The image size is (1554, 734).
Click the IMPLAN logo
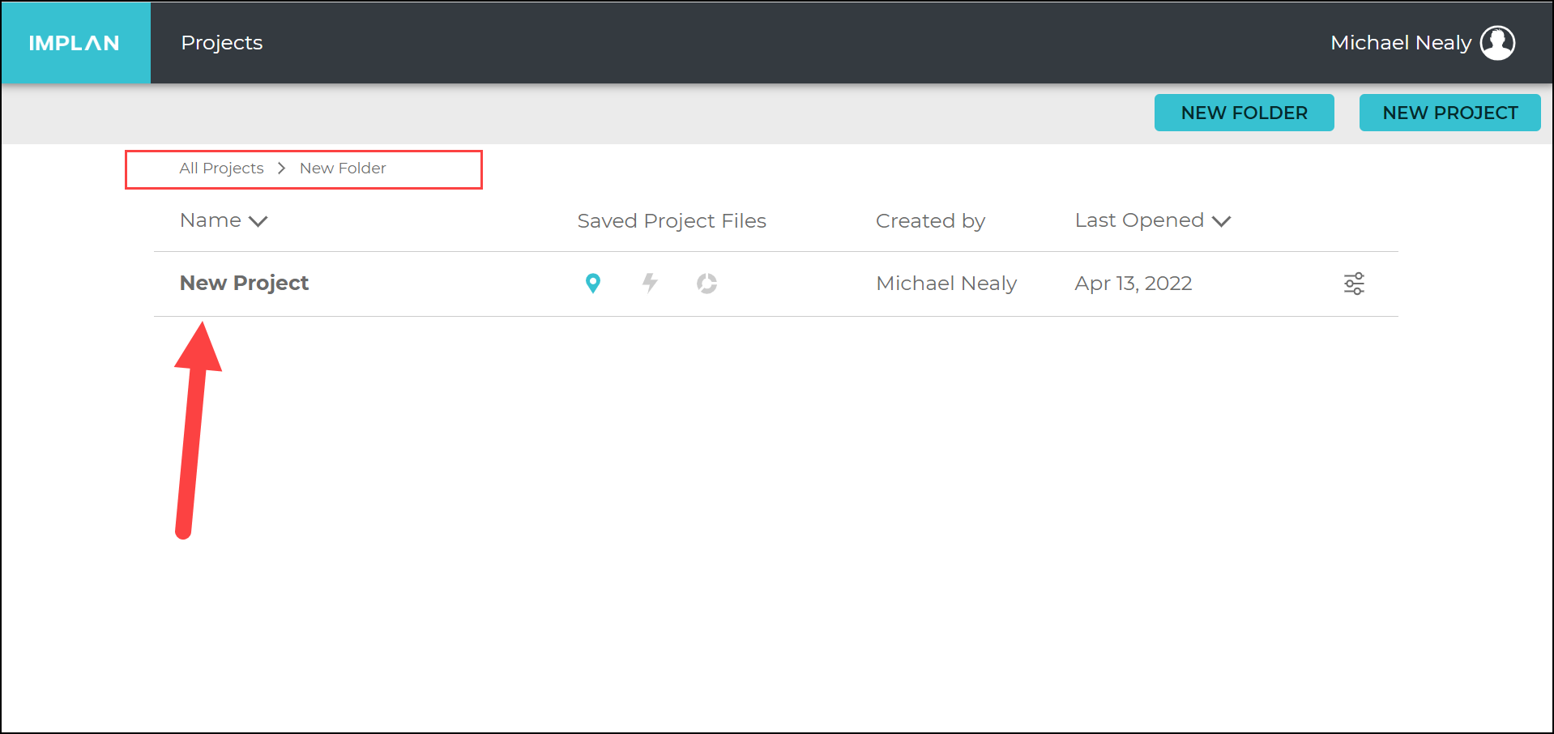(x=75, y=43)
